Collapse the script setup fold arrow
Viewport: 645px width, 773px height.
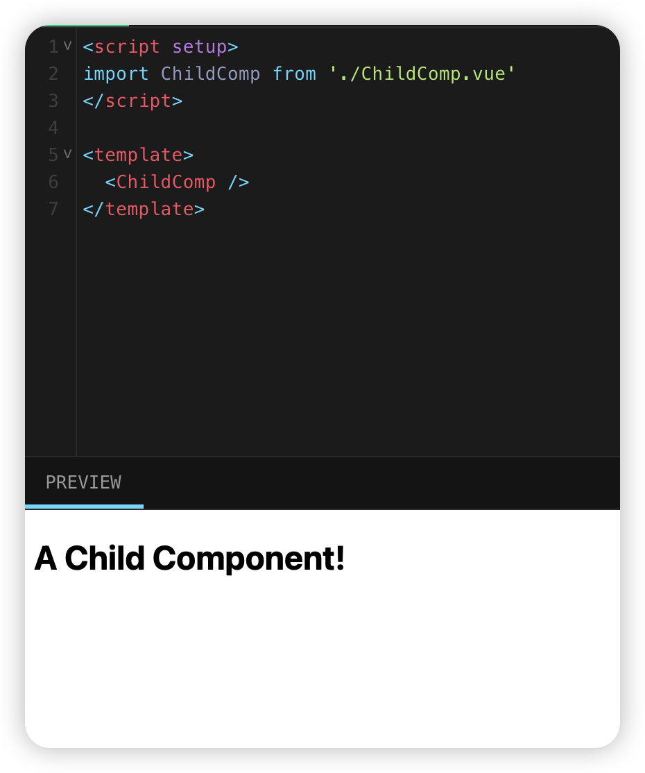pyautogui.click(x=67, y=46)
